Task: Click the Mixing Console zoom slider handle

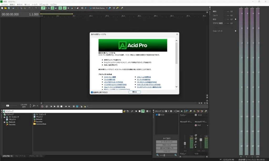Action: 164,155
